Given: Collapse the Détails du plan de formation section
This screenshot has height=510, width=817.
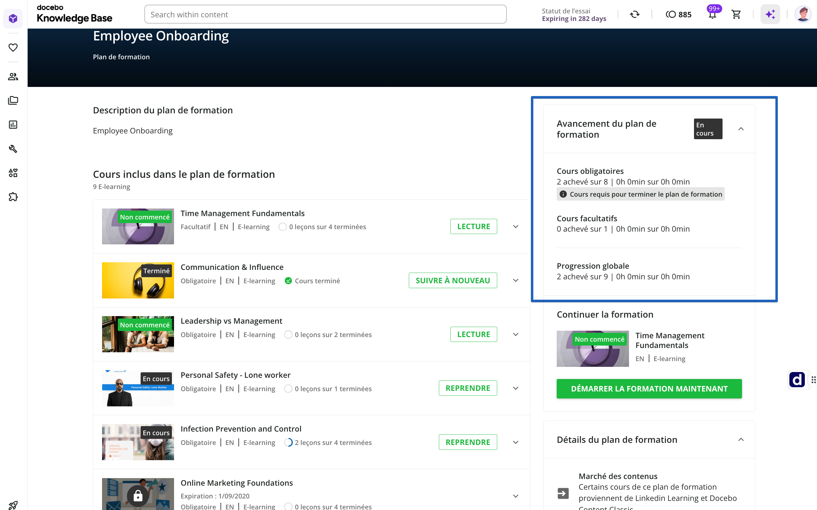Looking at the screenshot, I should tap(741, 439).
